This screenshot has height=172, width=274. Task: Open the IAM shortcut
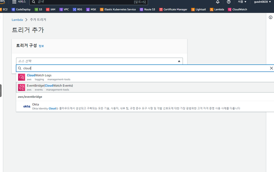pos(51,10)
